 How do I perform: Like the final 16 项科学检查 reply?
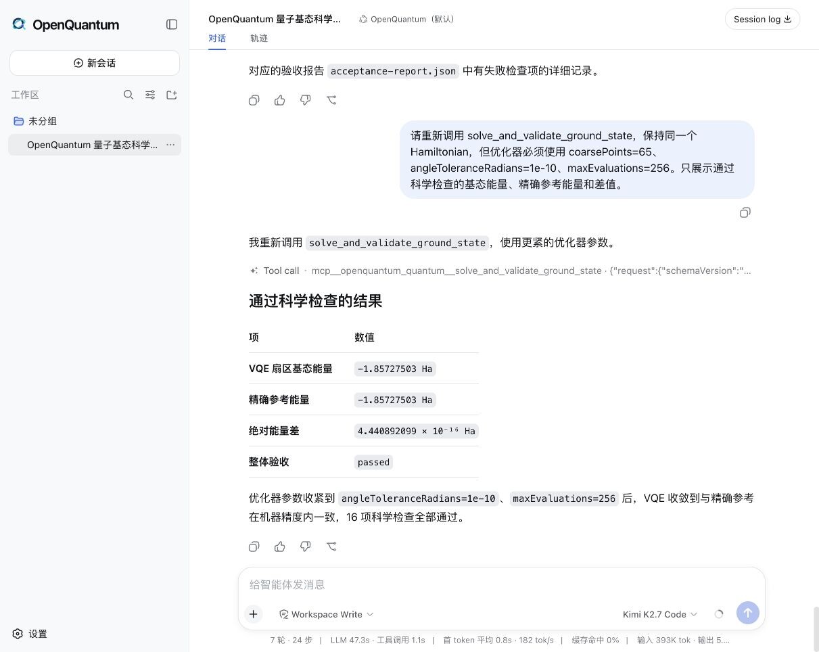tap(280, 546)
